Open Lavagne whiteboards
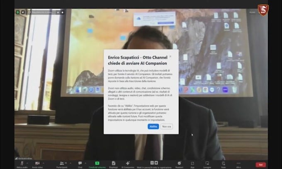 [x=207, y=164]
